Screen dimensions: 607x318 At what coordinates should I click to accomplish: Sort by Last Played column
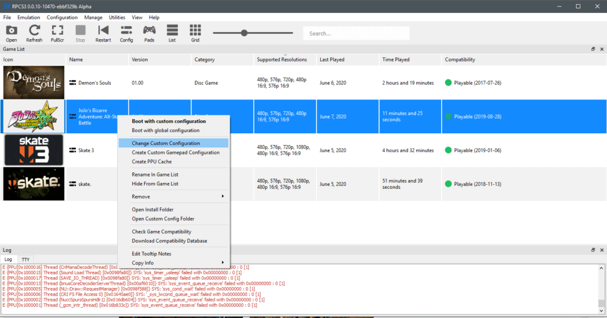pyautogui.click(x=347, y=60)
